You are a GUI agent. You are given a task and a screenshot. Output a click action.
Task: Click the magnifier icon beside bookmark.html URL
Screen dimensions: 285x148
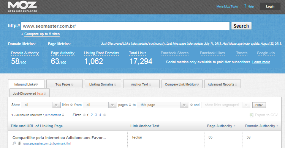pos(14,143)
